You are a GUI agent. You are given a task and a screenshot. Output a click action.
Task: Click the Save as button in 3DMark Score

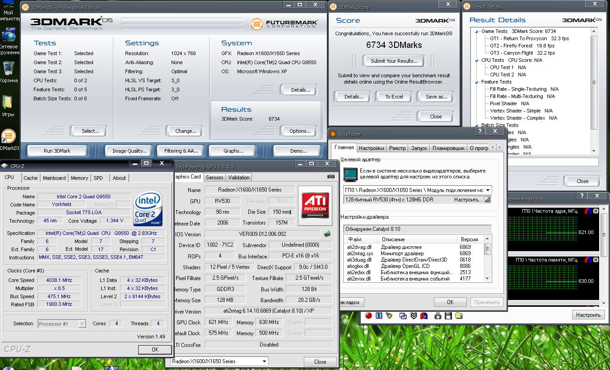[436, 97]
